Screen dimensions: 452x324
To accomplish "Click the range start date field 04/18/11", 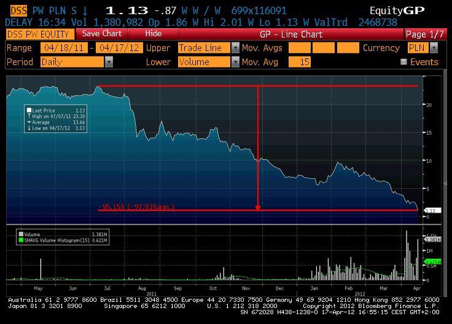I will 62,48.
